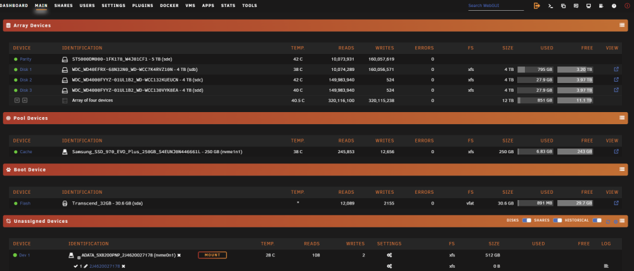Go to the Dashboard tab
Screen dimensions: 634x271
14,6
